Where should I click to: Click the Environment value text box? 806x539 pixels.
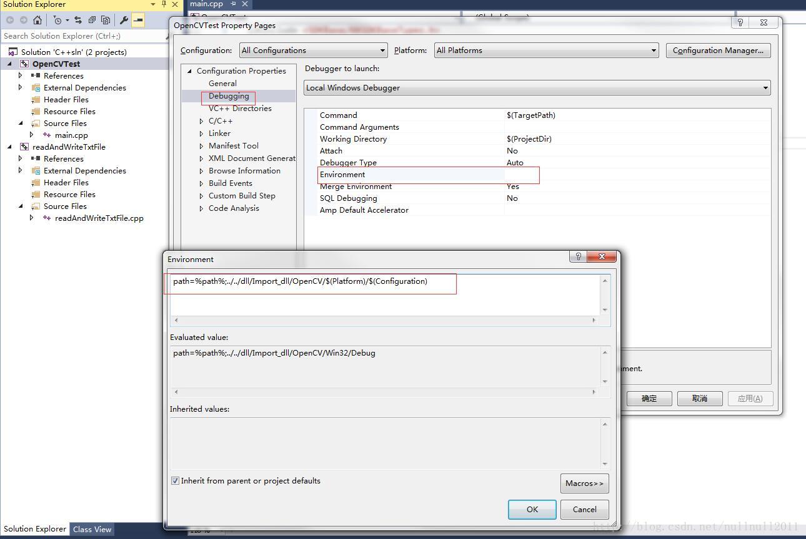(385, 294)
